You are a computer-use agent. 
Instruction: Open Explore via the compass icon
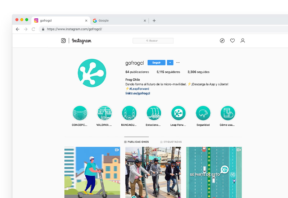coord(222,41)
